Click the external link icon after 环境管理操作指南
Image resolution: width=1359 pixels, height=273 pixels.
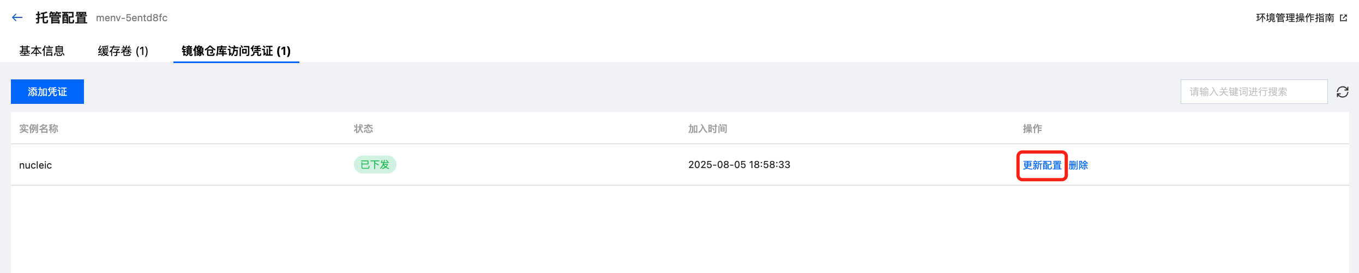[1344, 18]
